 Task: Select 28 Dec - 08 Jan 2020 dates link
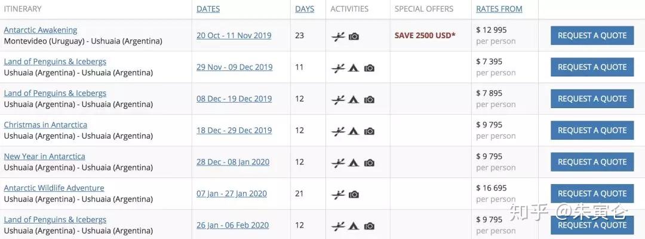click(x=233, y=162)
